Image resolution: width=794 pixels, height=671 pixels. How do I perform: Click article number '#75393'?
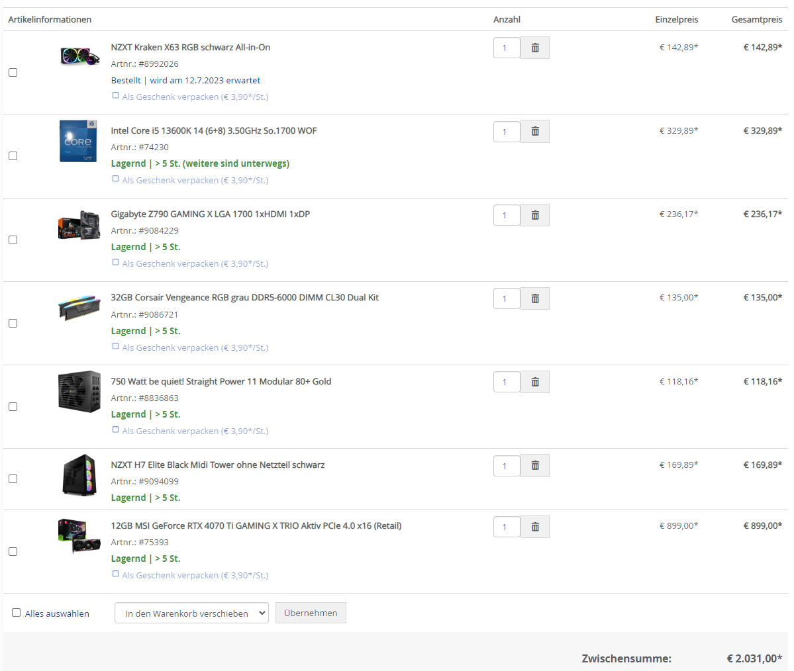pos(154,543)
